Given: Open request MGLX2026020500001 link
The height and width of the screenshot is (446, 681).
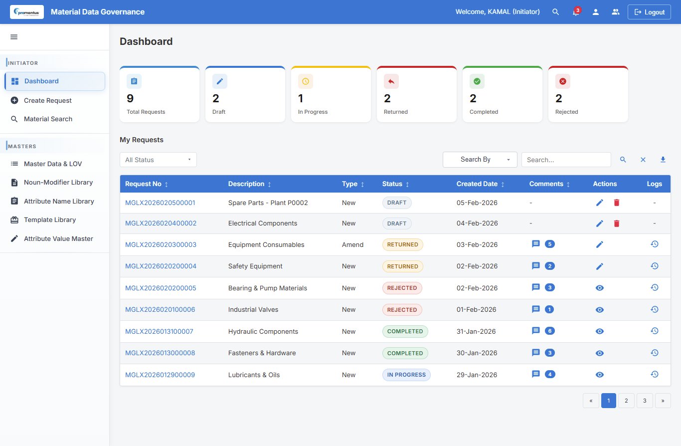Looking at the screenshot, I should coord(160,203).
